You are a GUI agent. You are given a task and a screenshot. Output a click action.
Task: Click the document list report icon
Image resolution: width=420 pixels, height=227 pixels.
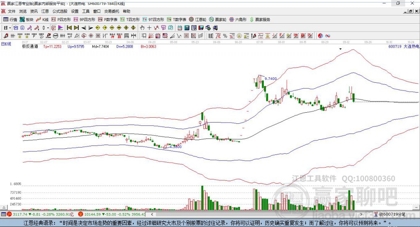194,28
